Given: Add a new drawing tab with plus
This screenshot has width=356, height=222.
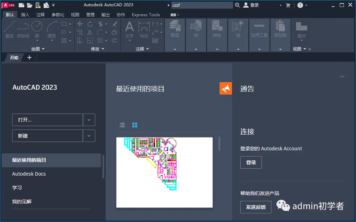Looking at the screenshot, I should [x=29, y=57].
